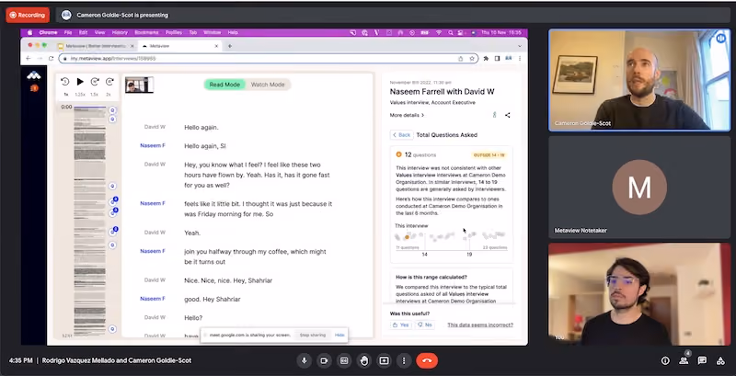The image size is (736, 376).
Task: Leave the call with red hang-up button
Action: point(427,360)
